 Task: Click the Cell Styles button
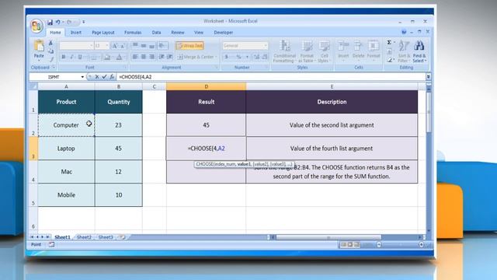[324, 51]
